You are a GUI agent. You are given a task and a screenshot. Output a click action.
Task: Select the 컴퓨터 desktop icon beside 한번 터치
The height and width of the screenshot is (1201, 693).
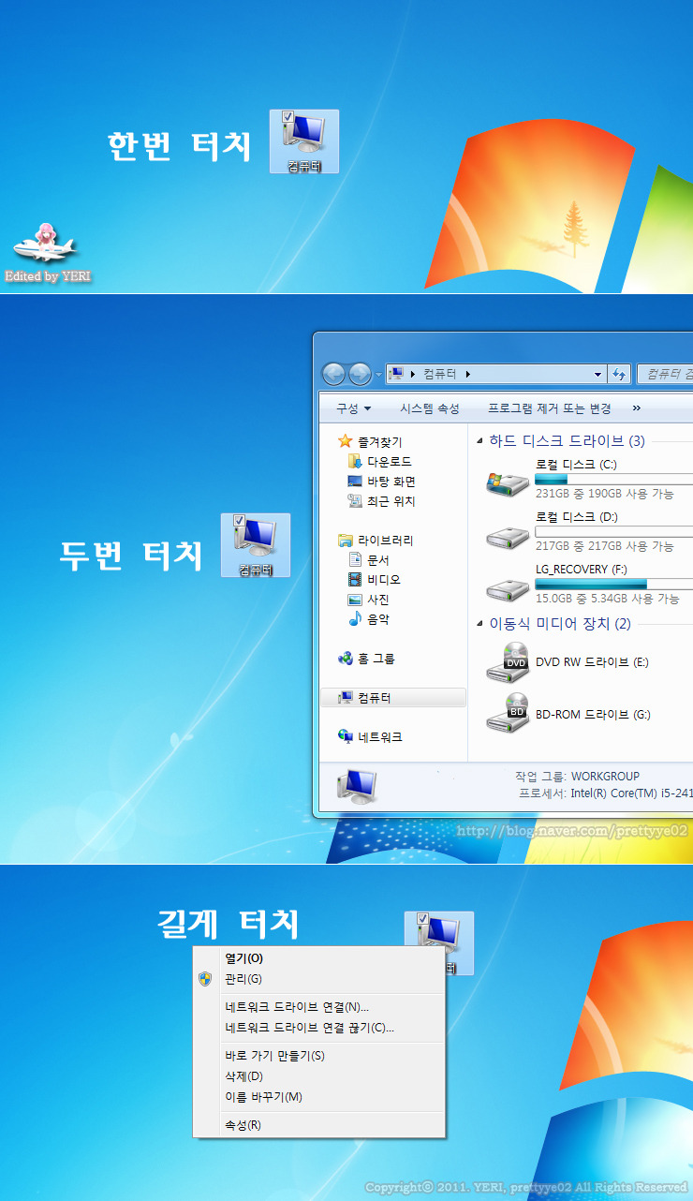pyautogui.click(x=304, y=141)
